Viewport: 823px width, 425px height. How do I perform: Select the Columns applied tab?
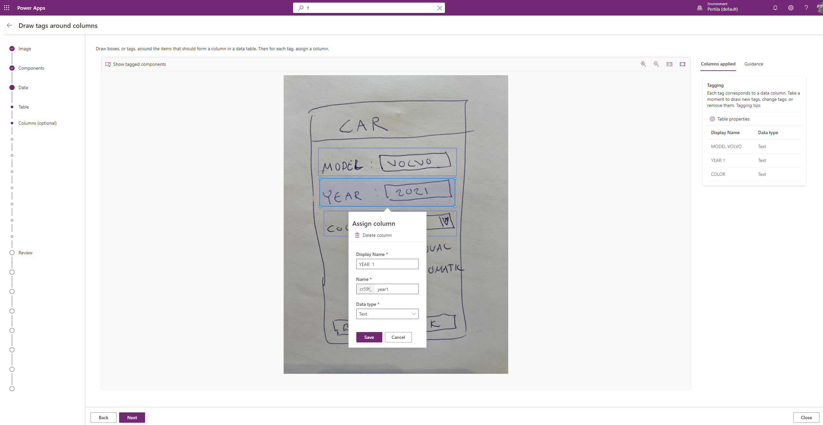[x=718, y=64]
